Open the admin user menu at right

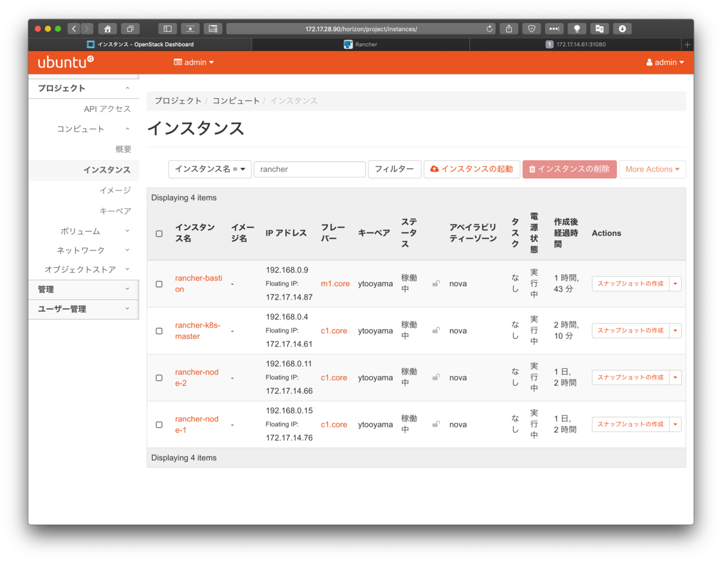(x=665, y=63)
